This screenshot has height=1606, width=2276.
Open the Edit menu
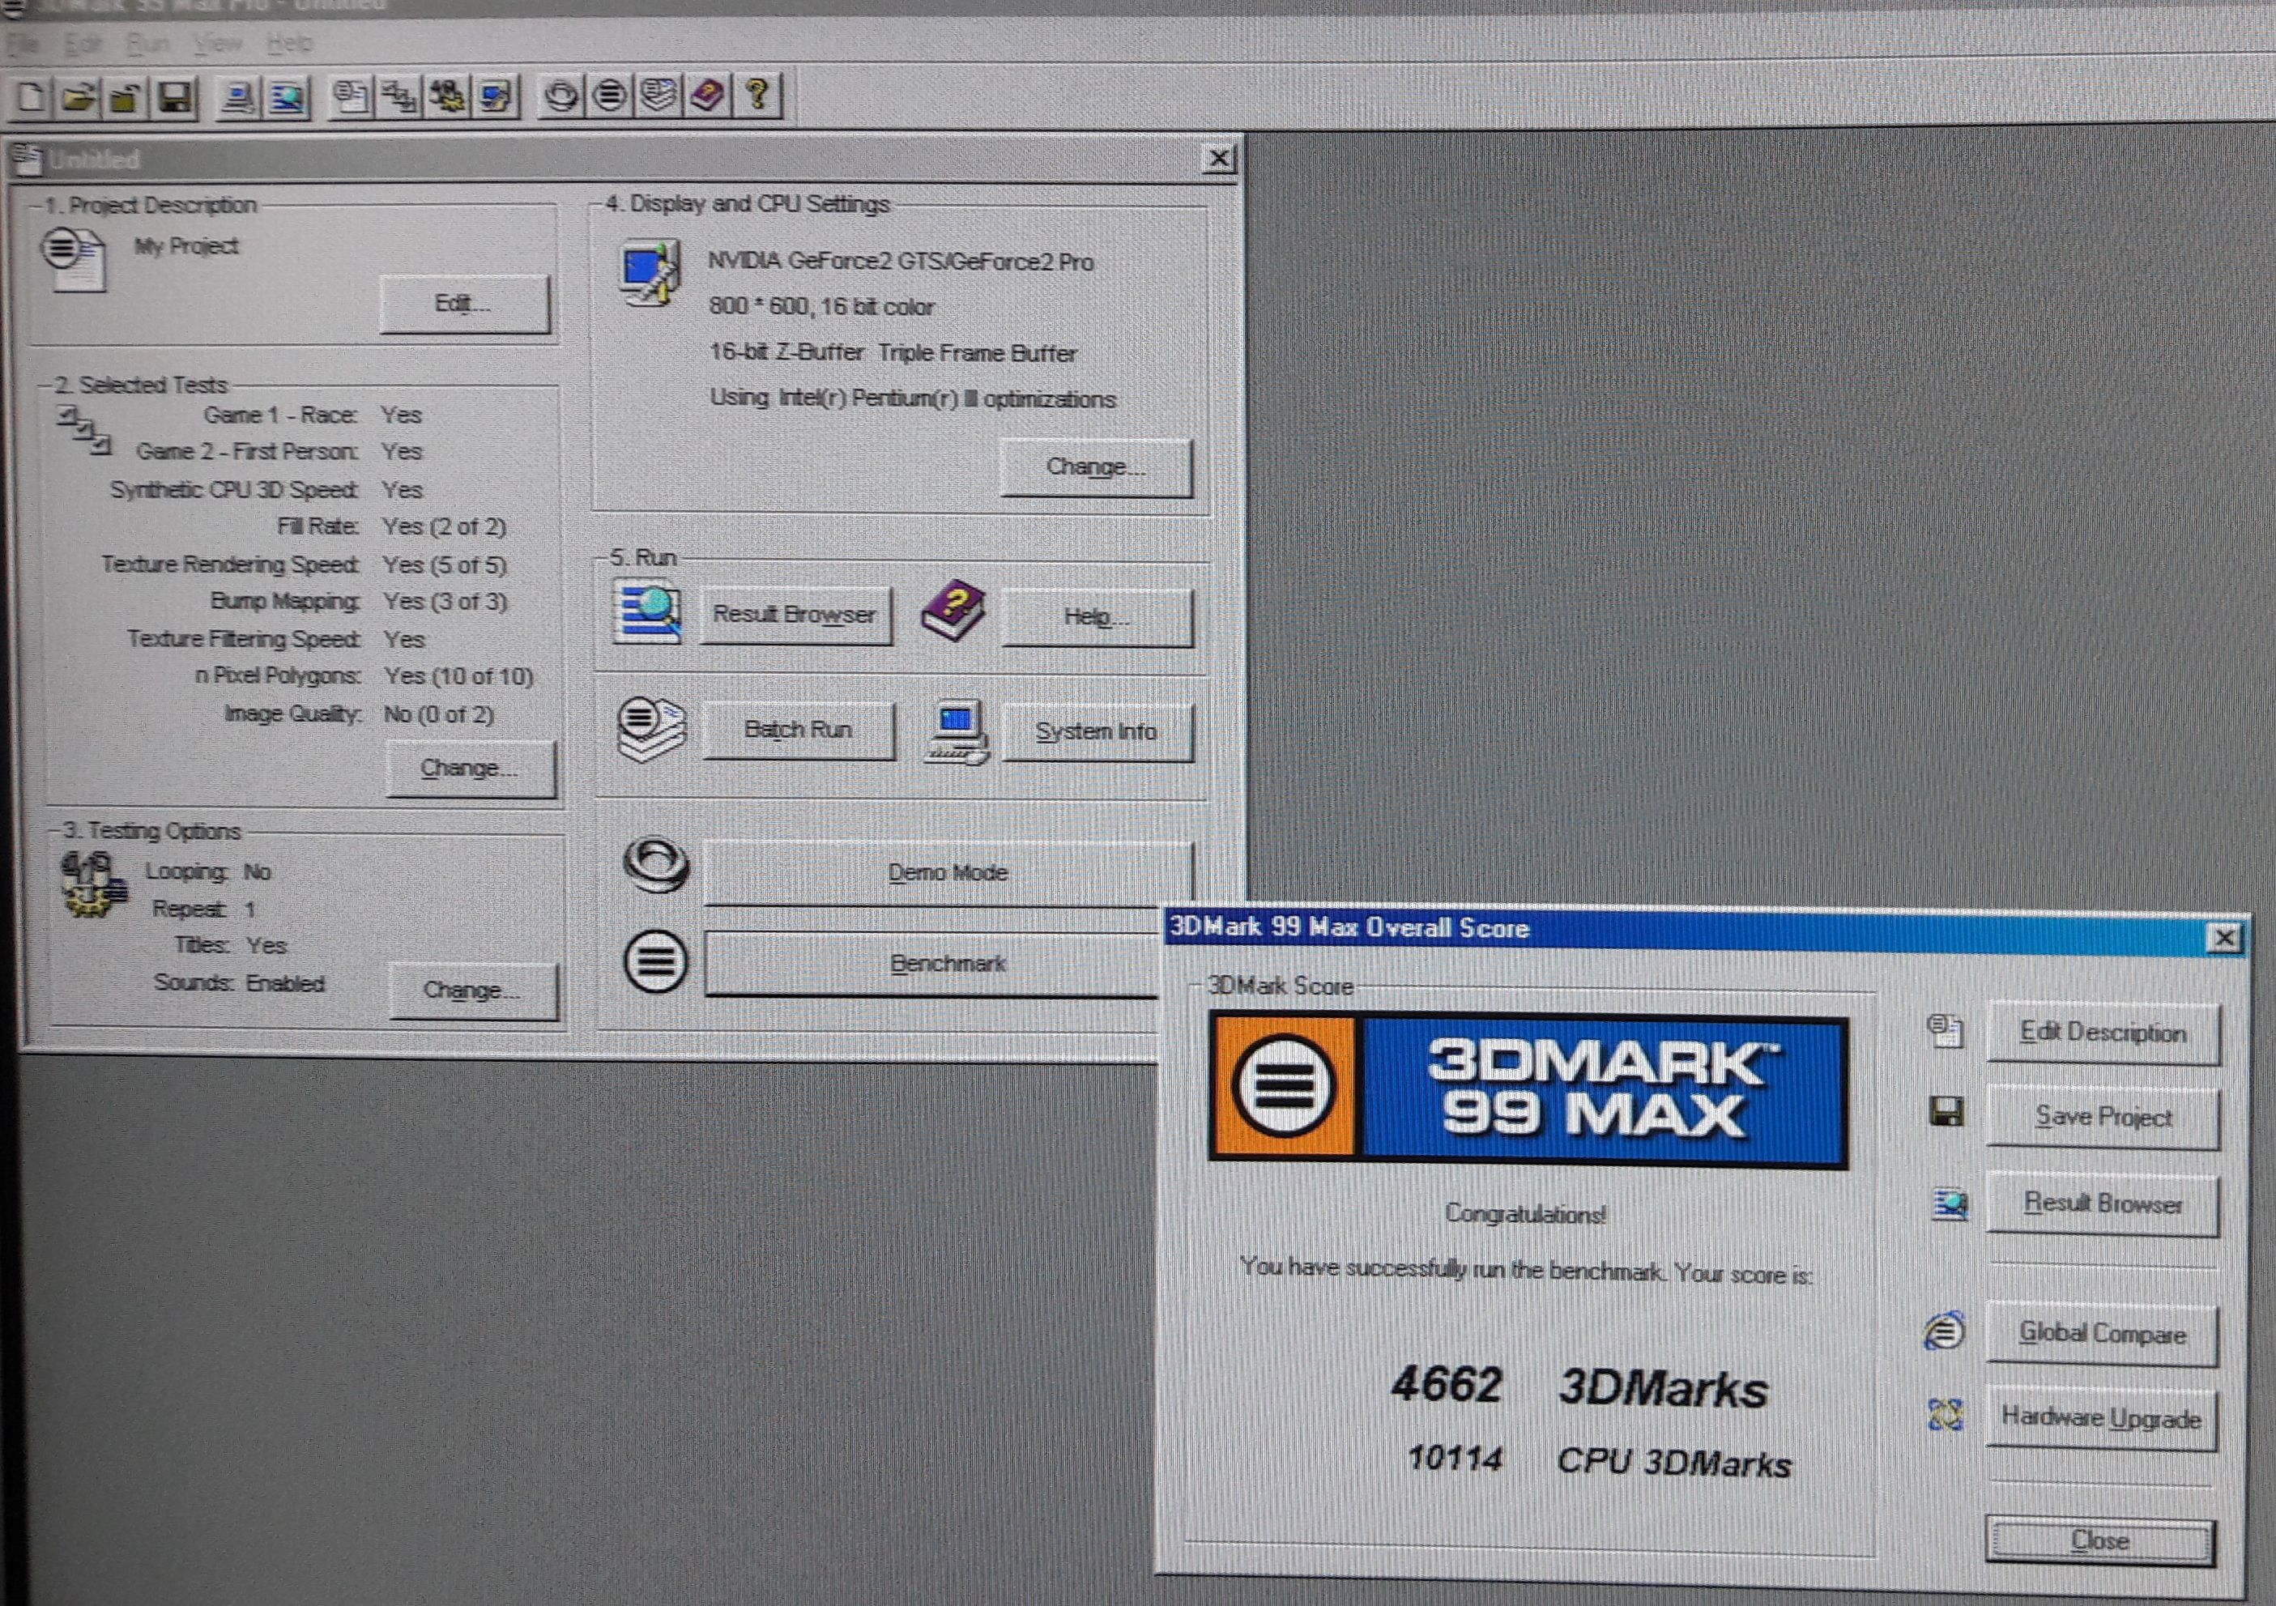point(83,44)
